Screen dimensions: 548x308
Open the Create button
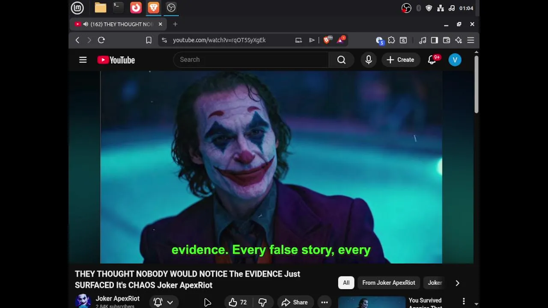coord(401,60)
